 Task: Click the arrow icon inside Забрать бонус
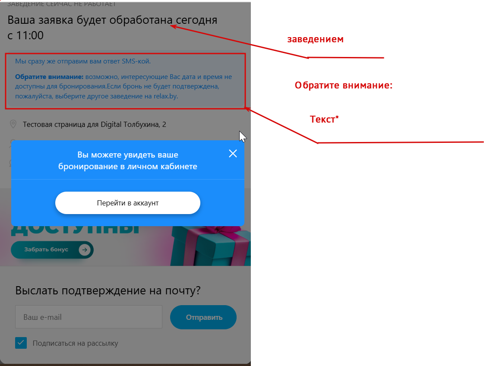click(x=85, y=249)
